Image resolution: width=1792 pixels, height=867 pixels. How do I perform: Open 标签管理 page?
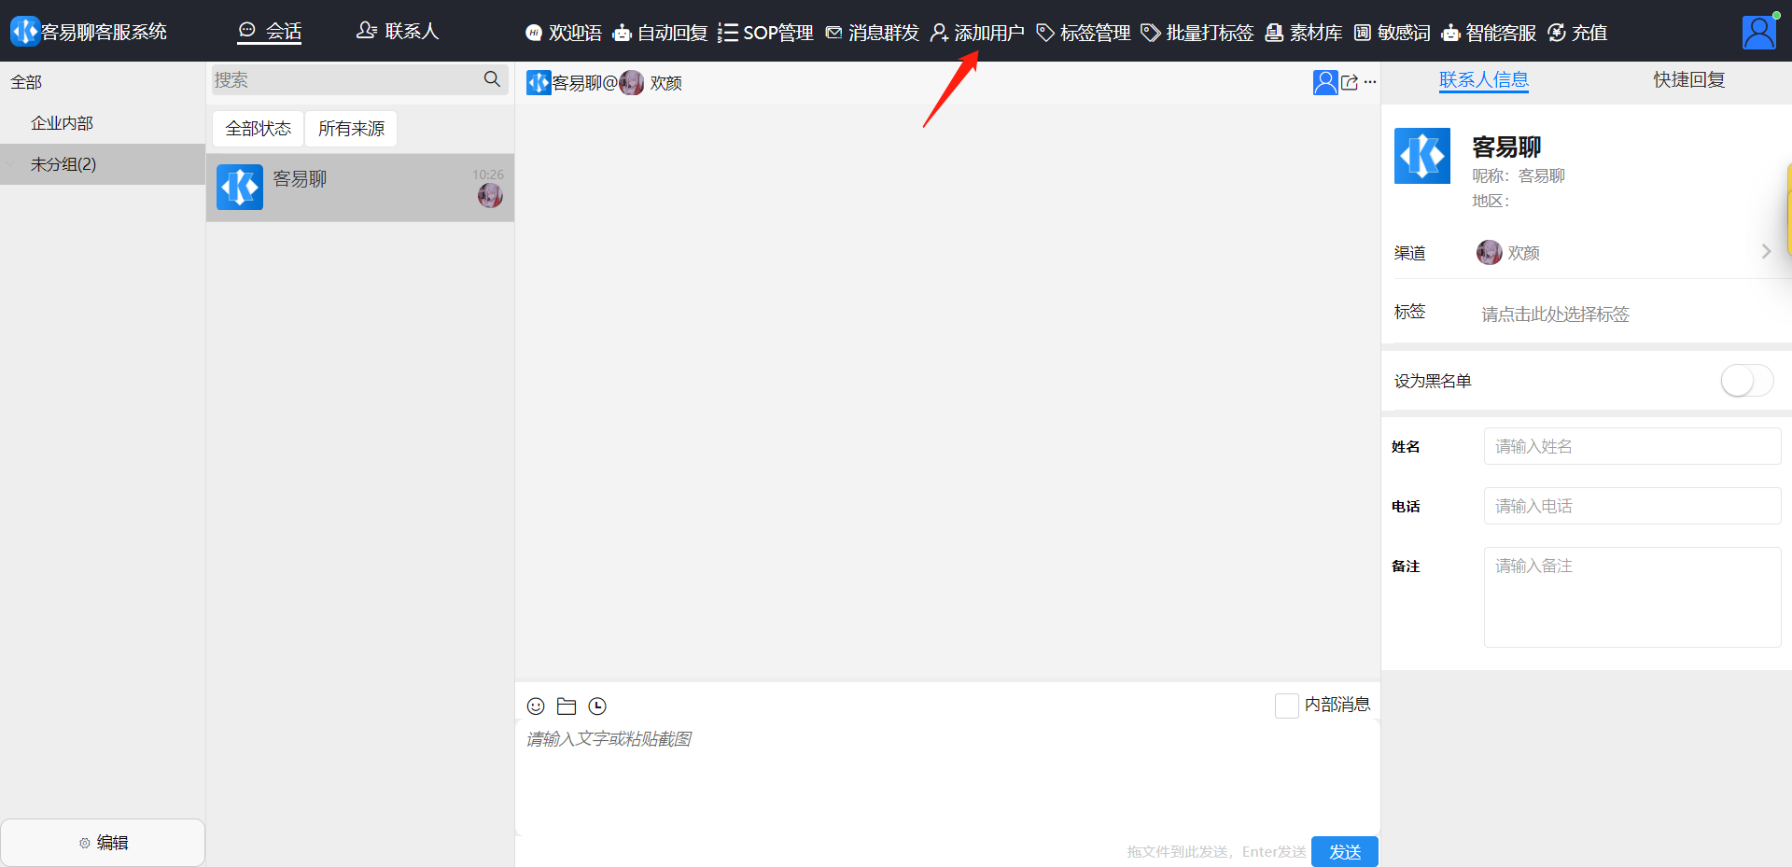coord(1084,33)
